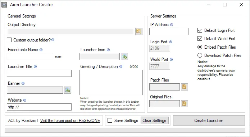Click the Website http:// field
Image resolution: width=250 pixels, height=137 pixels.
click(x=39, y=107)
